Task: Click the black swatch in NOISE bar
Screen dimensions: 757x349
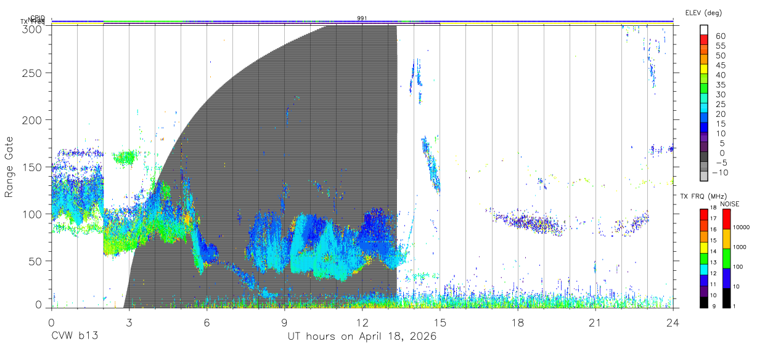Action: (x=726, y=297)
